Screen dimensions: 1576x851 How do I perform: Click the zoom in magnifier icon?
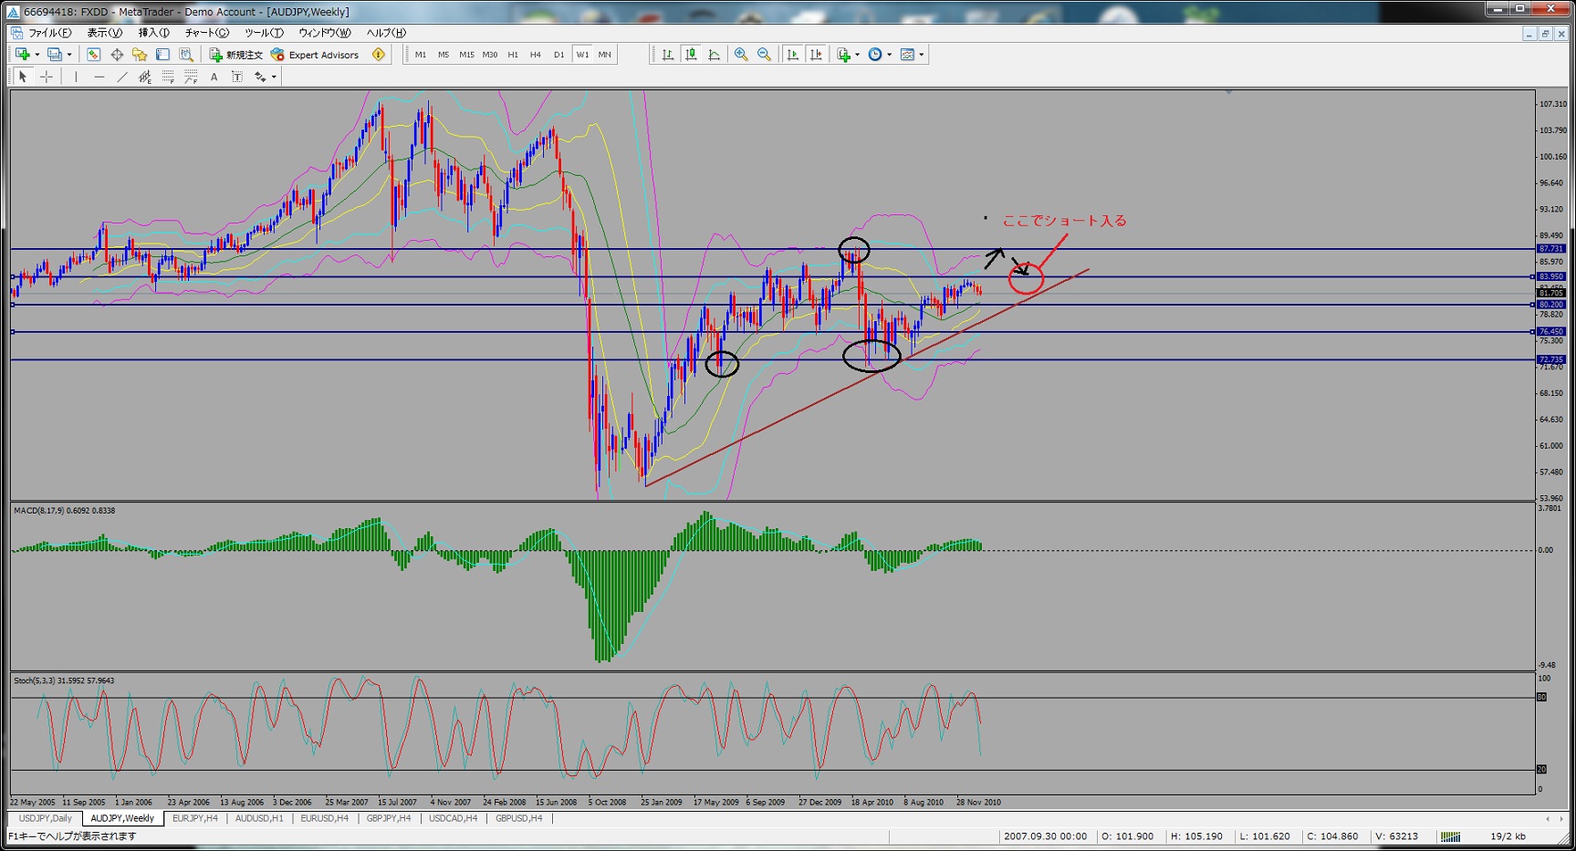click(741, 55)
